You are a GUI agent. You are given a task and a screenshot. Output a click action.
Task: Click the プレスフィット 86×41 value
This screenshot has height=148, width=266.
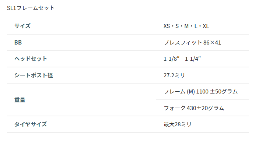192,43
